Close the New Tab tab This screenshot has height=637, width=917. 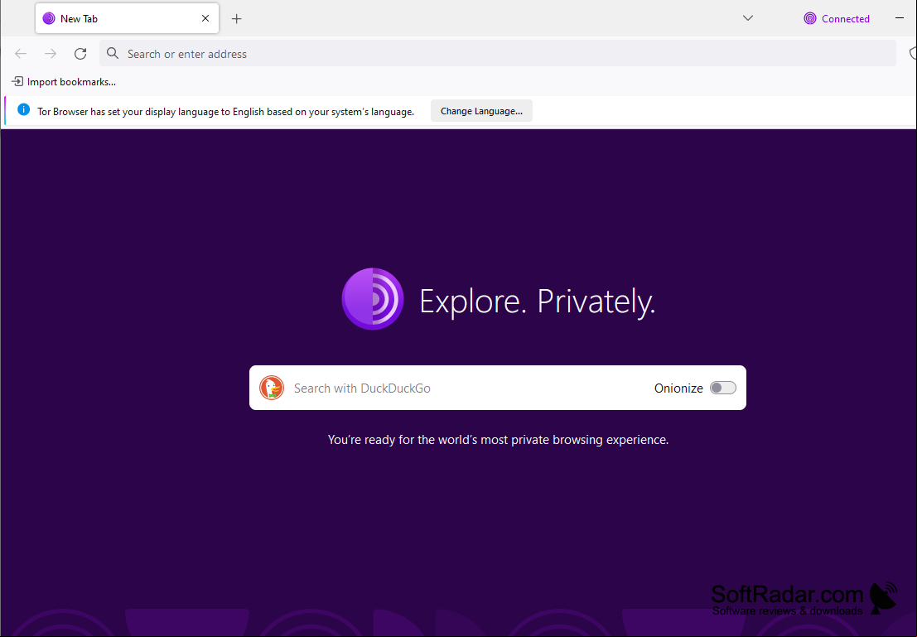pyautogui.click(x=205, y=19)
